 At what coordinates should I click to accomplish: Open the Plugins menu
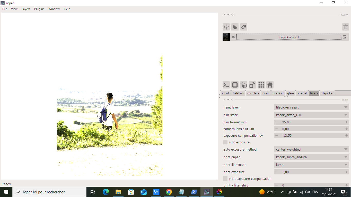[x=39, y=9]
